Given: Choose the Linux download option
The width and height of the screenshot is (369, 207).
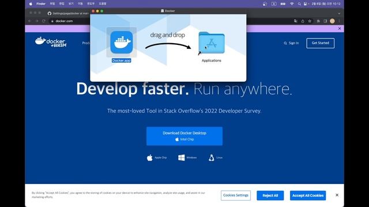Looking at the screenshot, I should tap(215, 158).
